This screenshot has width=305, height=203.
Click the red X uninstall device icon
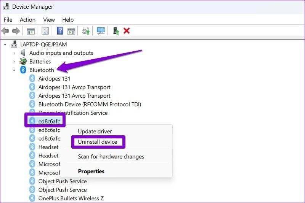(127, 31)
